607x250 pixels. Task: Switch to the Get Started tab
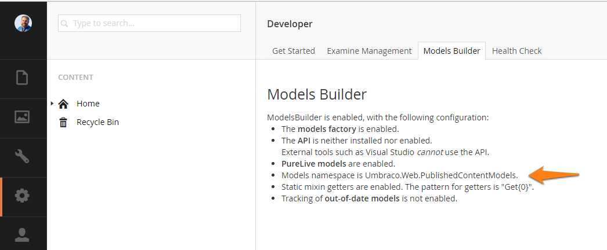click(x=294, y=51)
